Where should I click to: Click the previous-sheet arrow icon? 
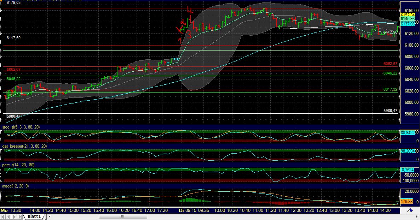point(9,216)
